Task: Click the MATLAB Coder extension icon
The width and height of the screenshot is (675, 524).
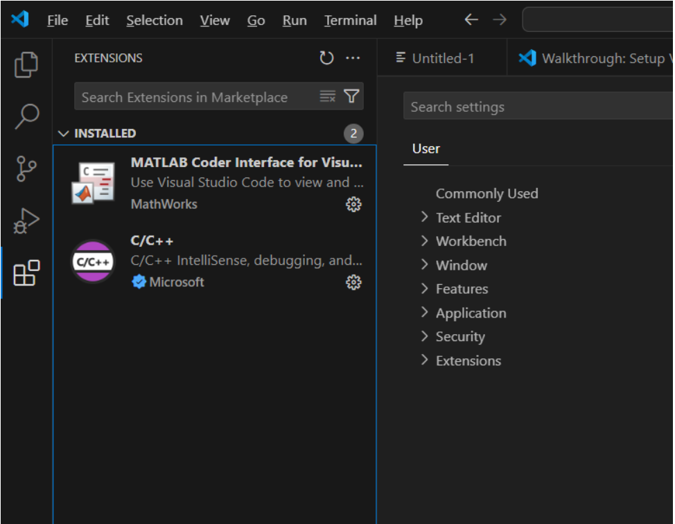Action: click(x=93, y=183)
